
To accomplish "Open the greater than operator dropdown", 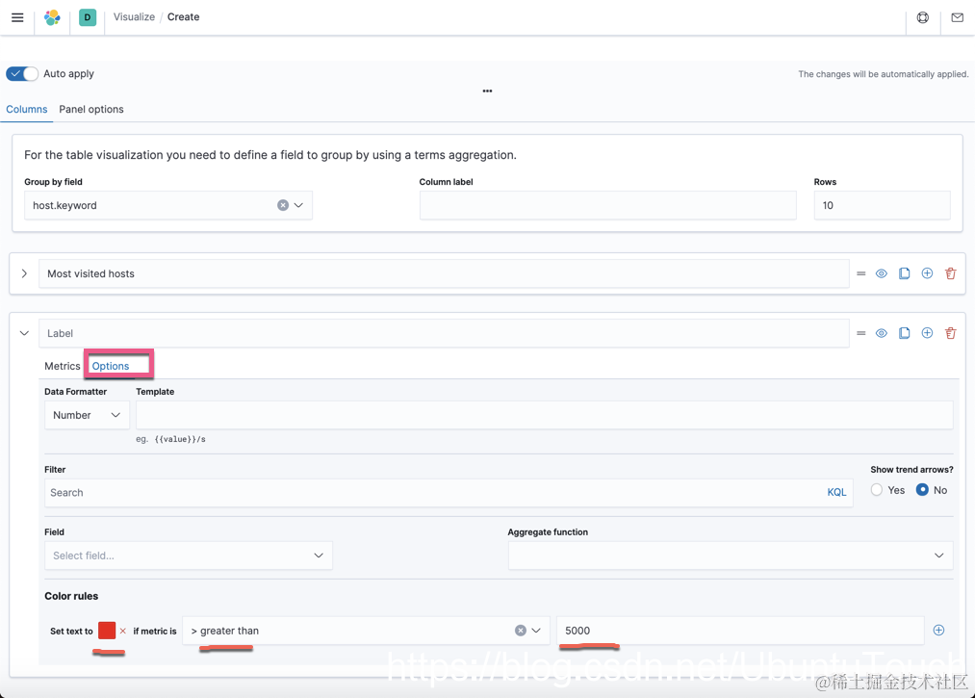I will tap(536, 631).
